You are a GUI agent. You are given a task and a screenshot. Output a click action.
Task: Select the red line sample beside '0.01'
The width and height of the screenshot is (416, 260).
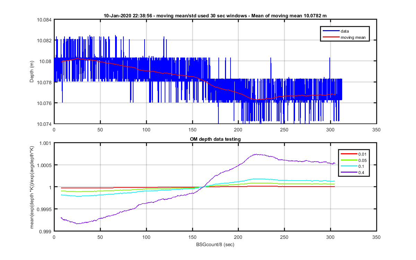click(x=349, y=154)
